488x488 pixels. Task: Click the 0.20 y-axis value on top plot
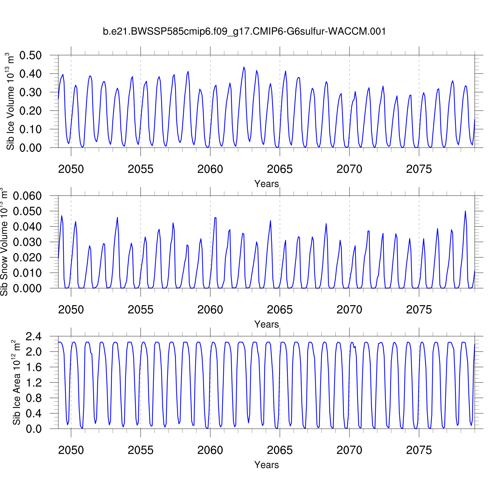tap(31, 111)
